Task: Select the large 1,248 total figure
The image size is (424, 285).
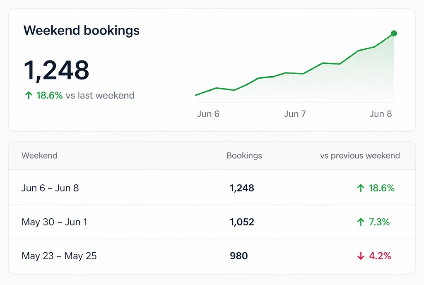Action: pos(56,70)
